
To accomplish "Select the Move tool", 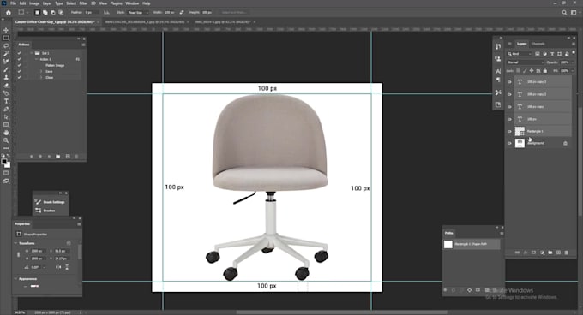I will 6,30.
